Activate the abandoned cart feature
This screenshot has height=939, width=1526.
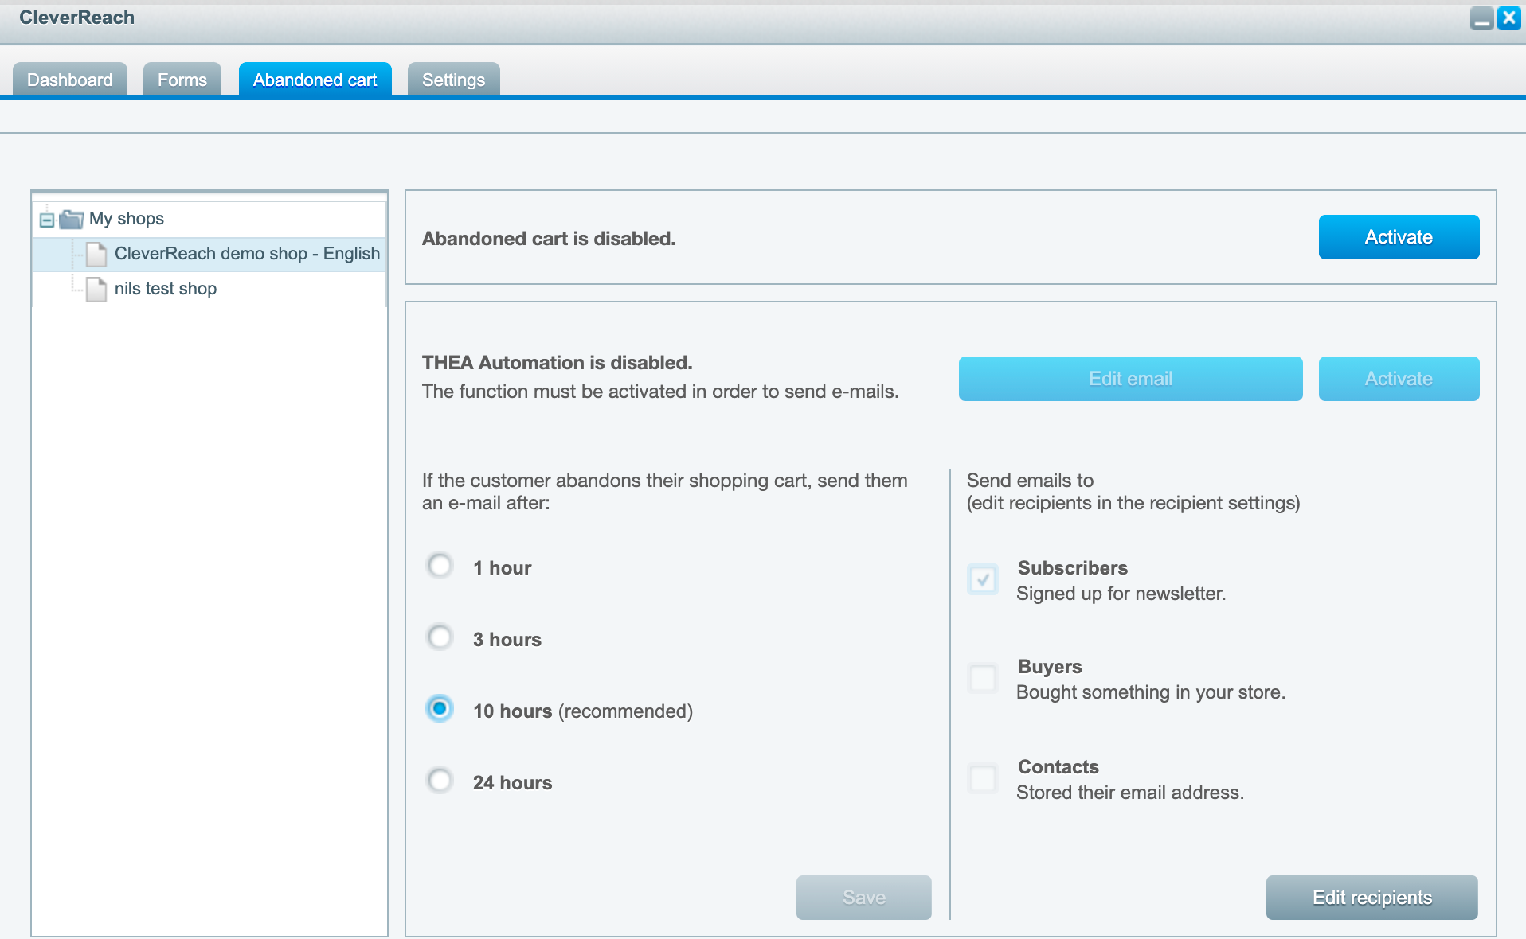[1399, 237]
